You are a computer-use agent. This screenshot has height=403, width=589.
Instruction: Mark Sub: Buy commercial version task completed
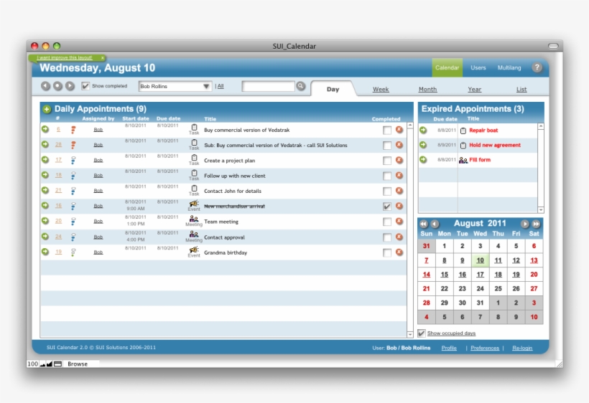[387, 146]
